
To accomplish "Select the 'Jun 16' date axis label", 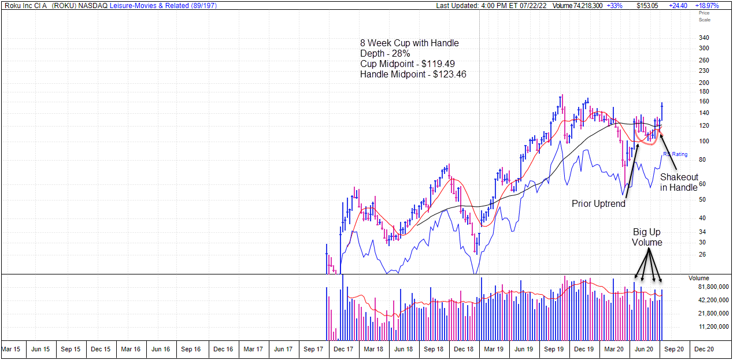I will tap(161, 349).
